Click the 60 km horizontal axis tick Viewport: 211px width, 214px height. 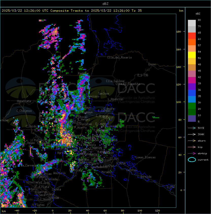[105, 211]
